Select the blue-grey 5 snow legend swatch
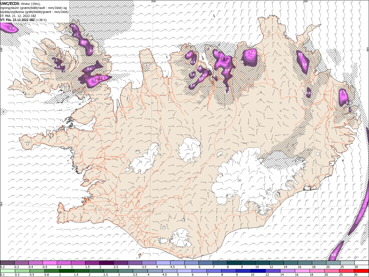This screenshot has height=277, width=369. click(x=191, y=263)
